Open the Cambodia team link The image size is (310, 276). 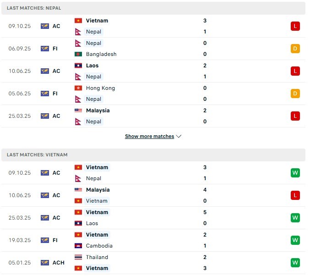tap(99, 246)
